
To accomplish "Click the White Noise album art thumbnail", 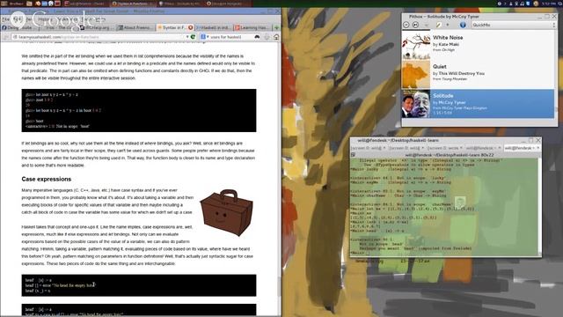I will (x=416, y=45).
